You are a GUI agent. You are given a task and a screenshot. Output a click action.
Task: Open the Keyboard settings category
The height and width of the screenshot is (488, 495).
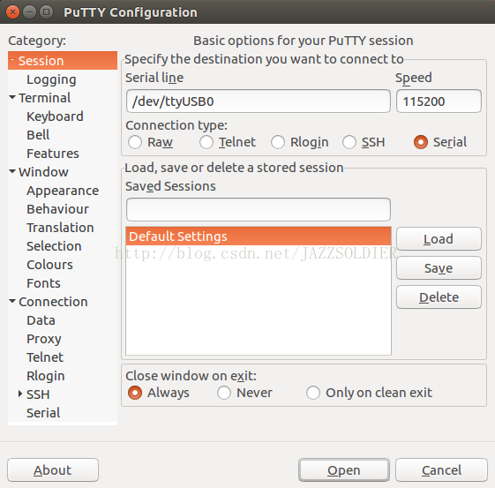coord(55,116)
